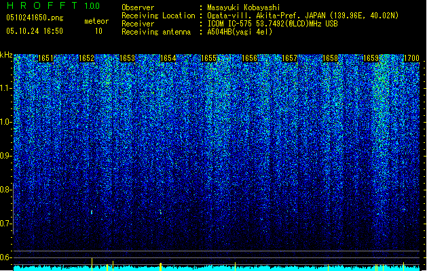Click the 1700 time marker
This screenshot has width=427, height=271.
click(x=411, y=58)
